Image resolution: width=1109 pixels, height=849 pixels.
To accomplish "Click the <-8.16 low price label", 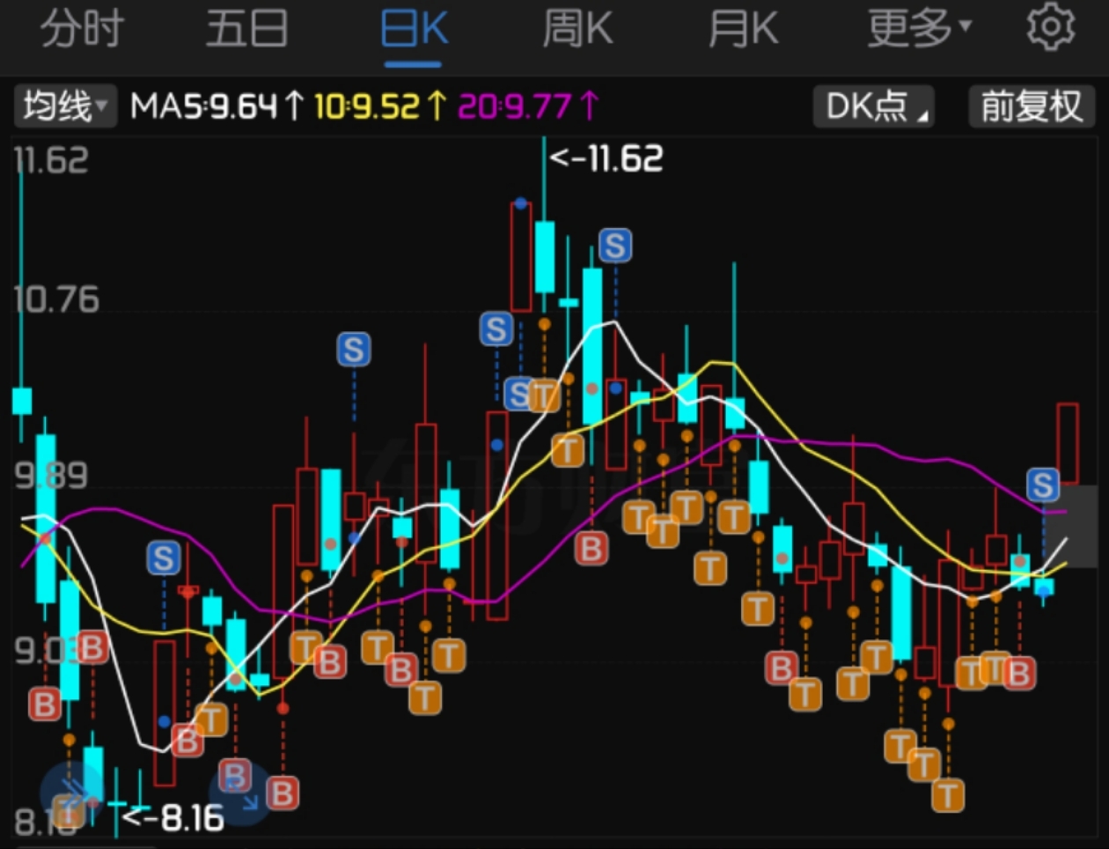I will 173,818.
